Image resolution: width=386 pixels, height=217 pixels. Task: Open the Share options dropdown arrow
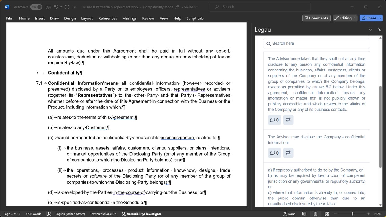coord(380,18)
